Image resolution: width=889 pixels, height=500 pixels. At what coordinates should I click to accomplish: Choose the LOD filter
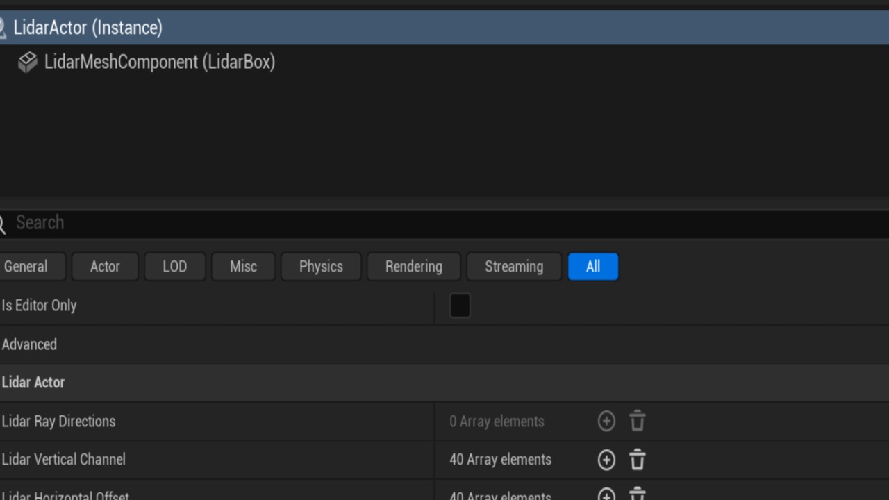(174, 267)
